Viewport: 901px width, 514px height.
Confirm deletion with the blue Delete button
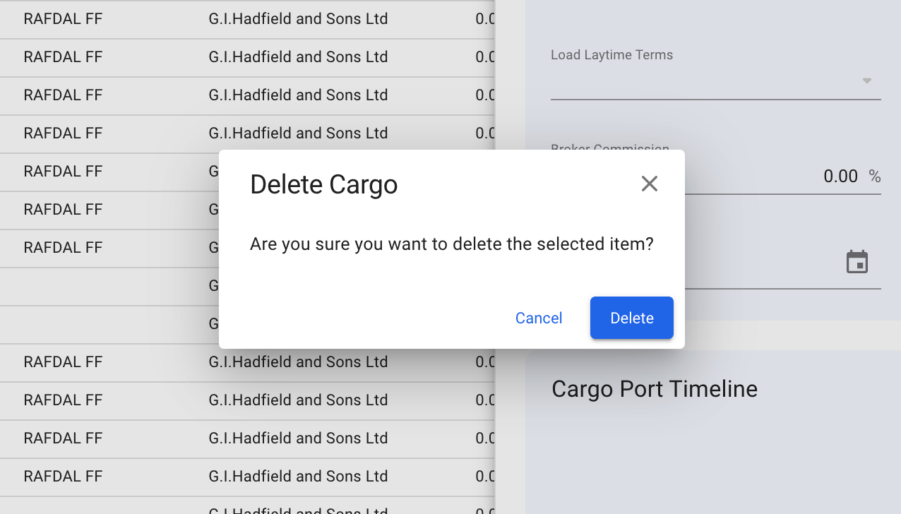[631, 318]
